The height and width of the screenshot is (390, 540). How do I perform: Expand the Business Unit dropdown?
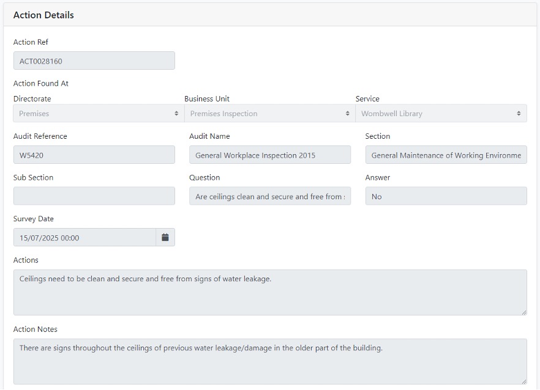(x=269, y=114)
